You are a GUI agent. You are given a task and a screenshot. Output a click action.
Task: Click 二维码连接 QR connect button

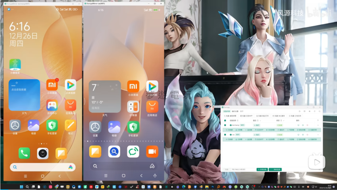(275, 169)
